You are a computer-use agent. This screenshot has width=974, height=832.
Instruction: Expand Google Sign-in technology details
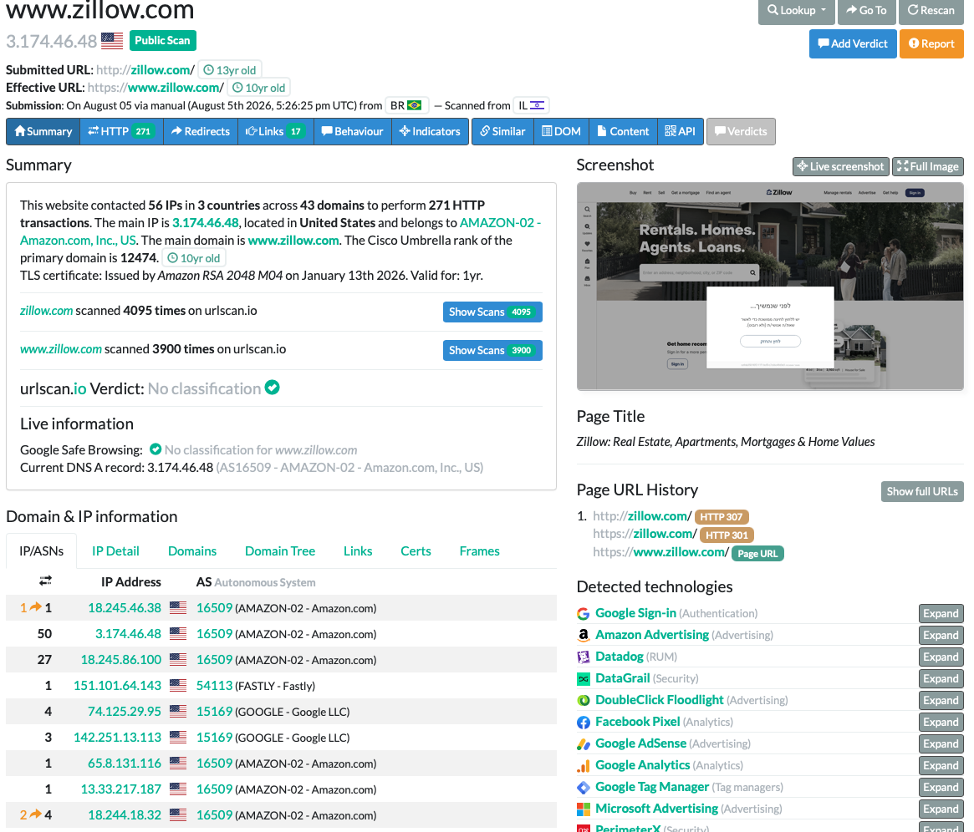click(x=941, y=614)
